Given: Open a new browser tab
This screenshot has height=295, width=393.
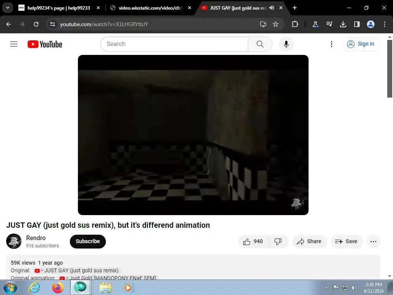Looking at the screenshot, I should coord(295,8).
